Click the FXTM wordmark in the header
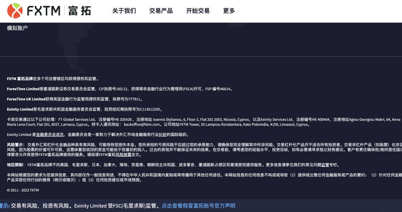 click(x=44, y=11)
